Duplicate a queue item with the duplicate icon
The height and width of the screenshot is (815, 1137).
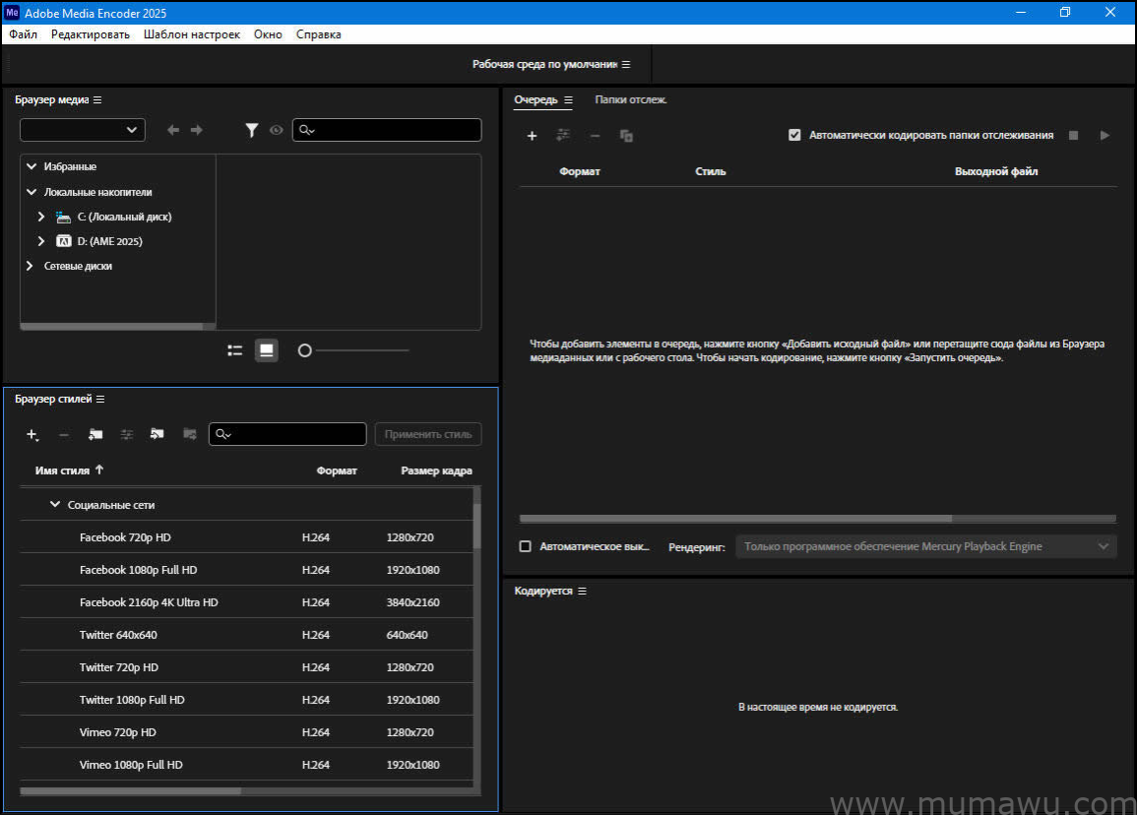tap(626, 135)
